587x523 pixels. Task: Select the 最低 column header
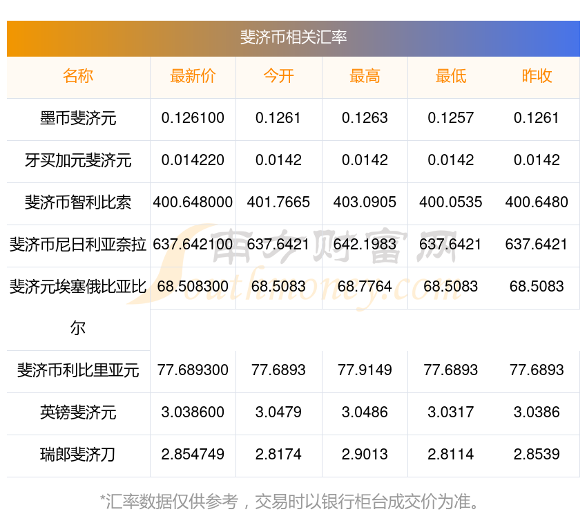pyautogui.click(x=450, y=76)
